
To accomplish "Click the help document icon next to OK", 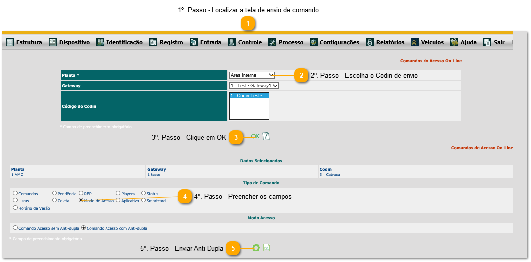I will [x=266, y=136].
